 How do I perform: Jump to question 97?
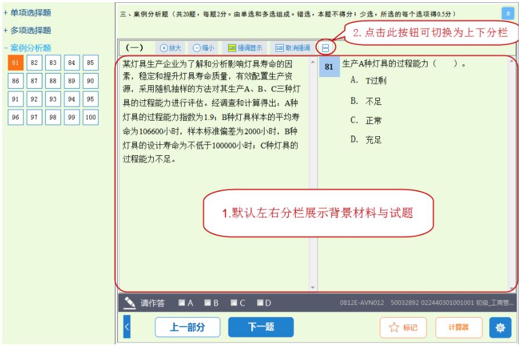(34, 117)
